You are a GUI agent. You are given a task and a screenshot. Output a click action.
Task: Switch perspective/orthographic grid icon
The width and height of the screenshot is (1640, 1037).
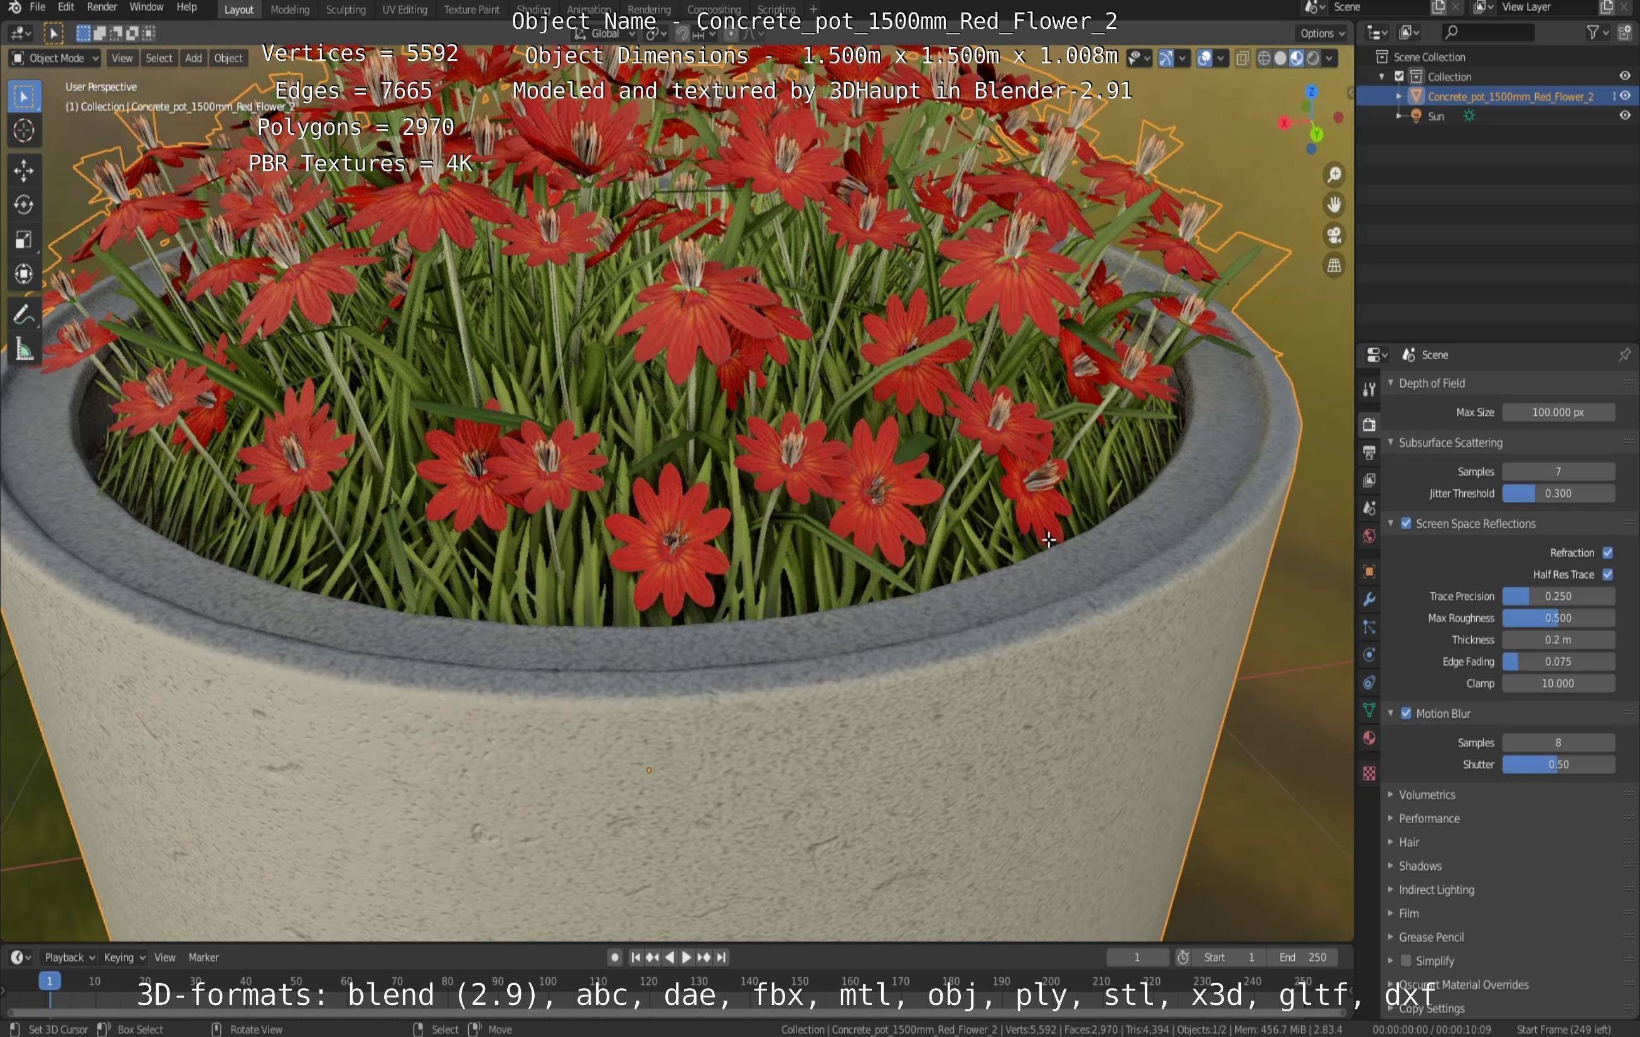(x=1334, y=265)
